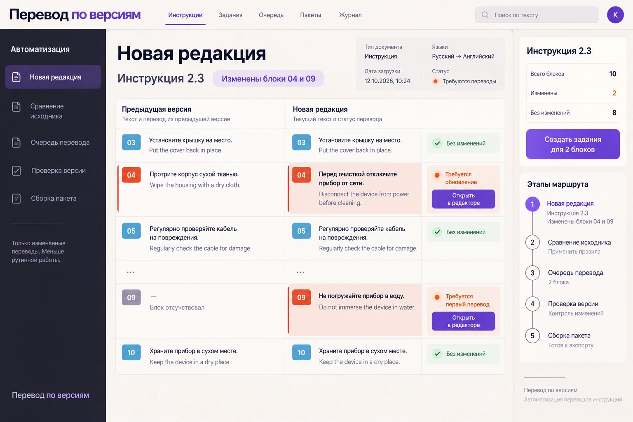Switch to the Инструкции tab
Screen dimensions: 633x422
(x=185, y=15)
